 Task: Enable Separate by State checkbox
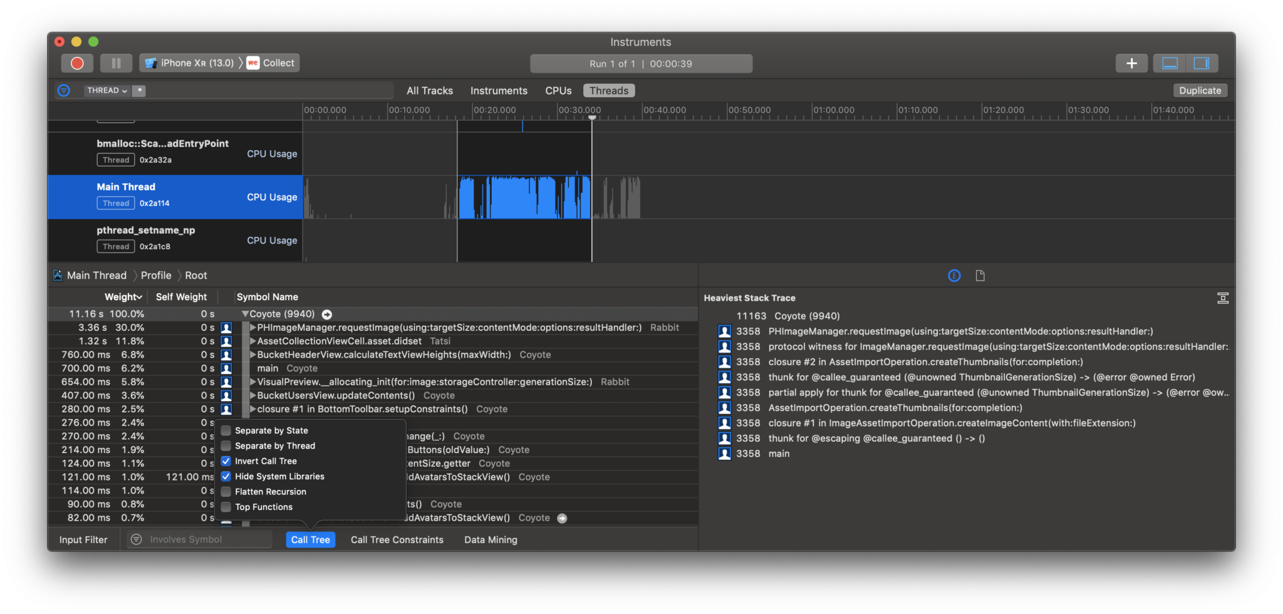[x=226, y=430]
